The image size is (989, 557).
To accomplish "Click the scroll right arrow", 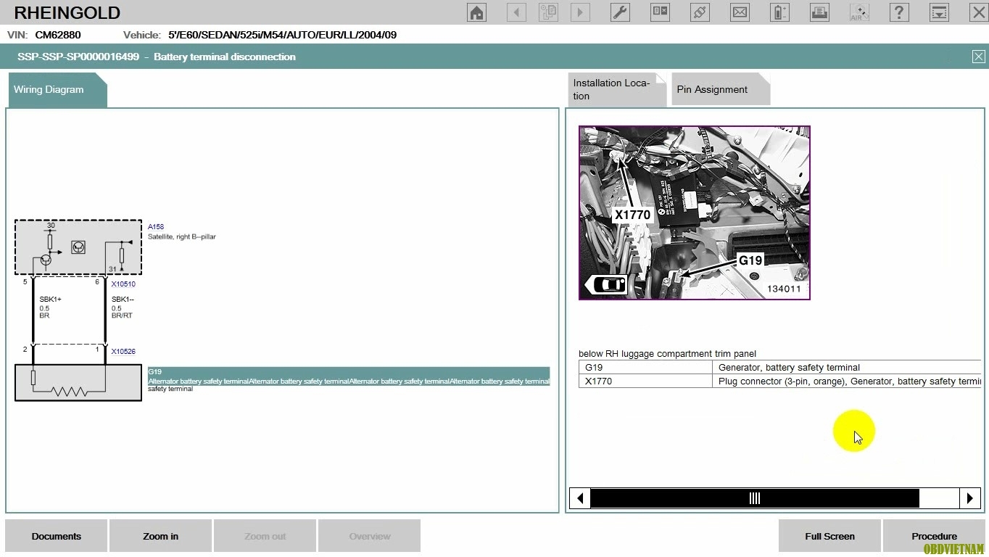I will point(970,498).
